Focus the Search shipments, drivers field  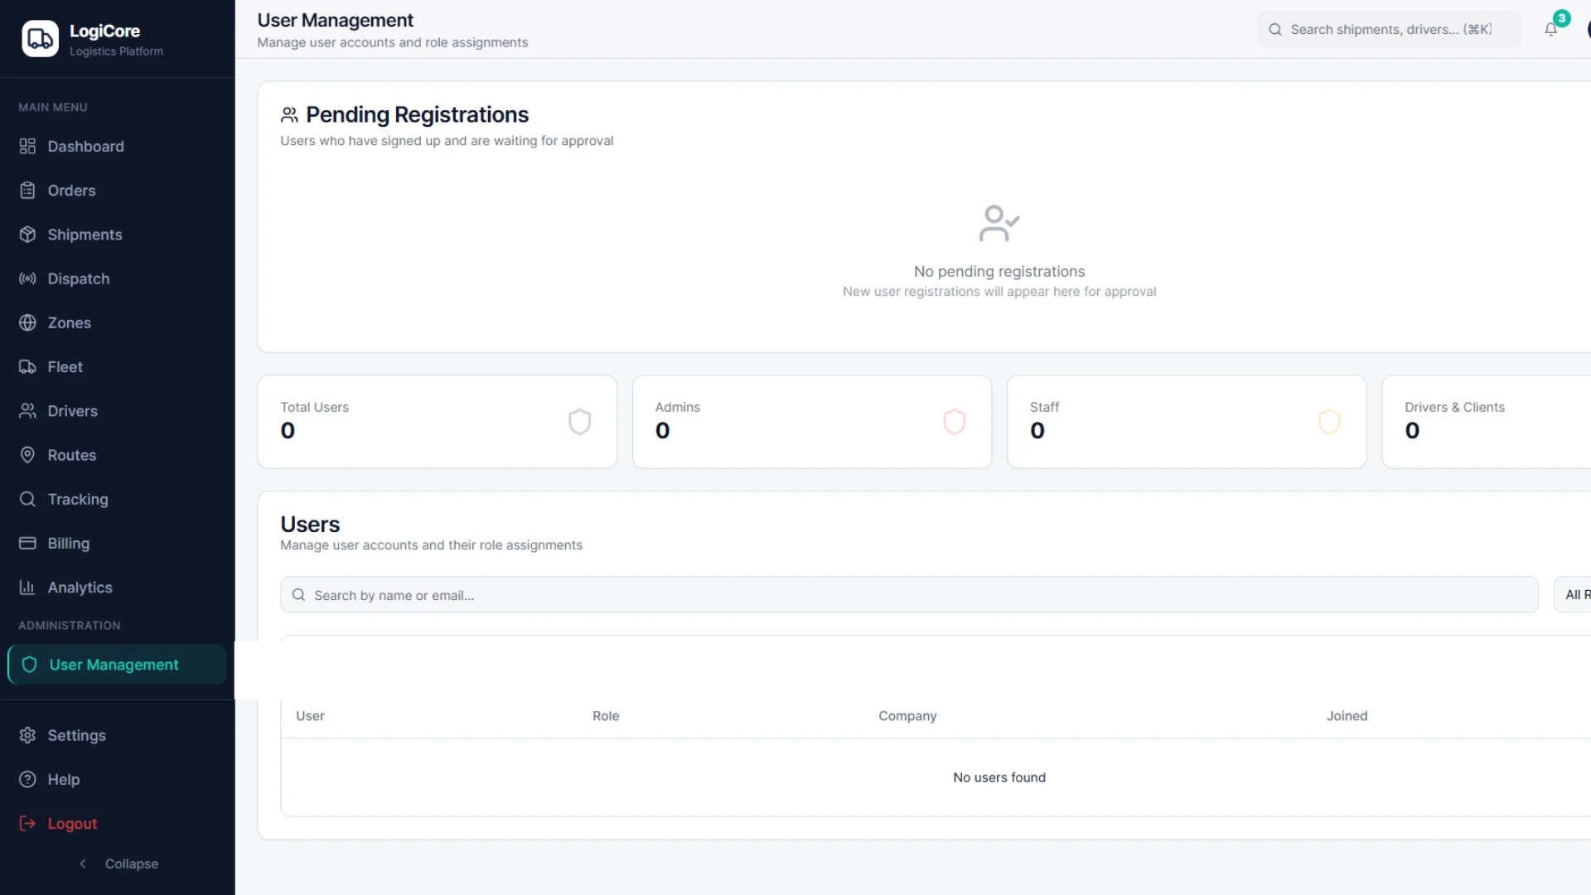tap(1390, 30)
